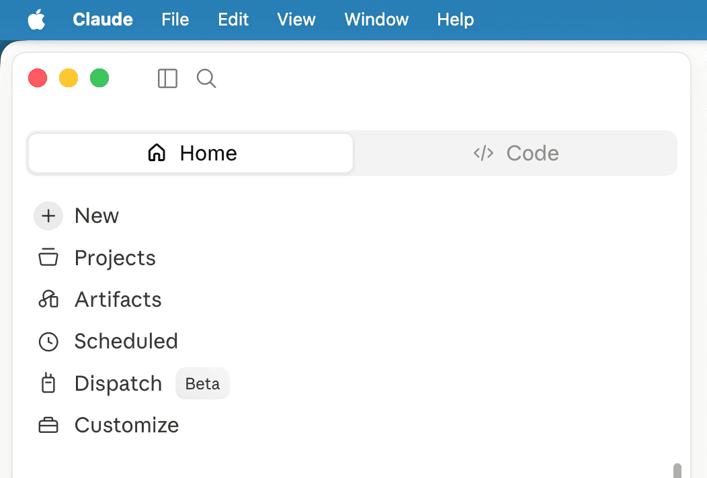Screen dimensions: 707x478
Task: Open Dispatch
Action: tap(118, 384)
